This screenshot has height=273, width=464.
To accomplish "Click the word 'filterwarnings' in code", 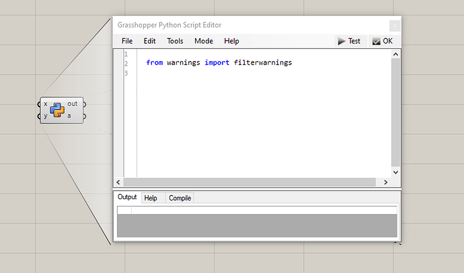I will [x=263, y=62].
